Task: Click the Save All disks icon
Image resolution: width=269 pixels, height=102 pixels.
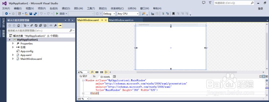Action: coord(35,13)
